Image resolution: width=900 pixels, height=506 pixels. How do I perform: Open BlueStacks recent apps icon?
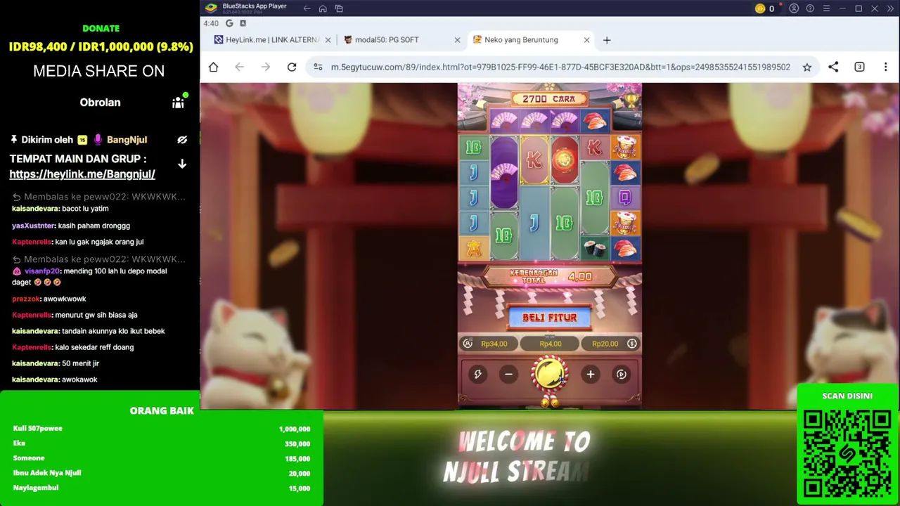339,8
